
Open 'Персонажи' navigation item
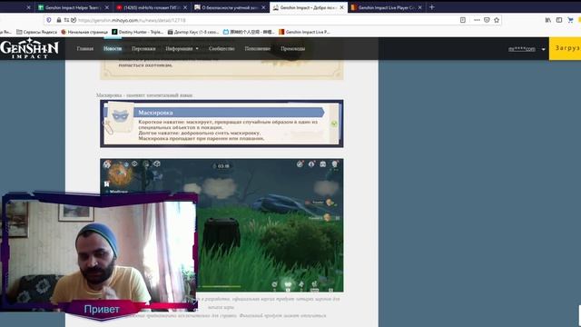143,48
